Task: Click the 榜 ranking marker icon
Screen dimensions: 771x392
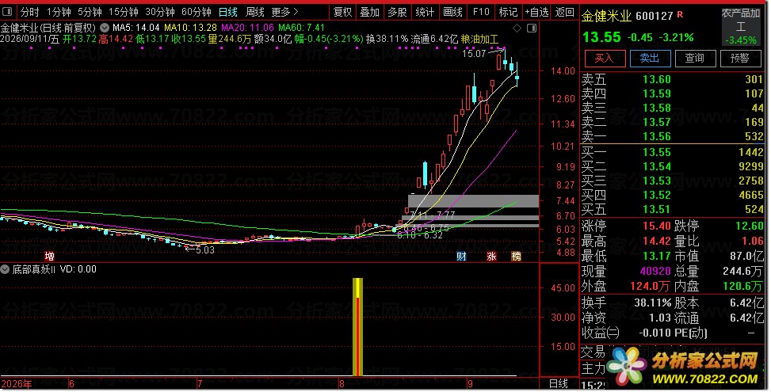Action: (517, 256)
